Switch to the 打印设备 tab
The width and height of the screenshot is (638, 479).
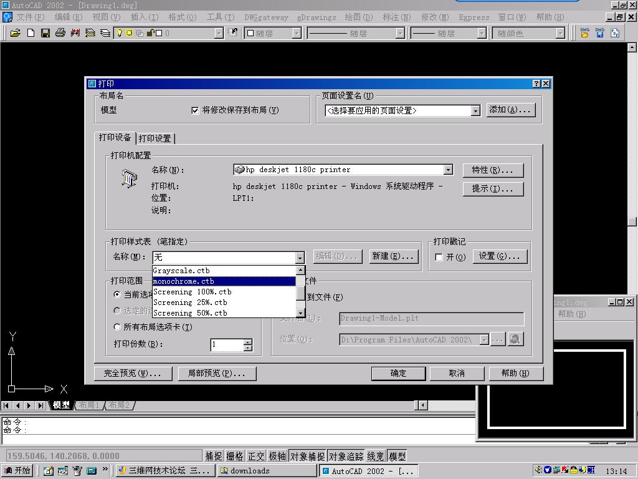115,138
